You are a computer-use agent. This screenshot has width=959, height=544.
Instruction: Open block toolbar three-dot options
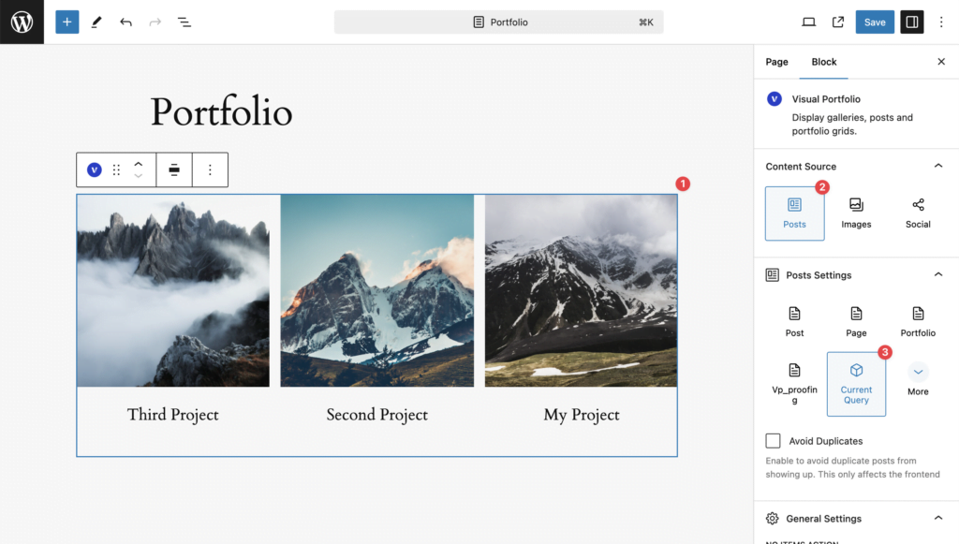[211, 169]
